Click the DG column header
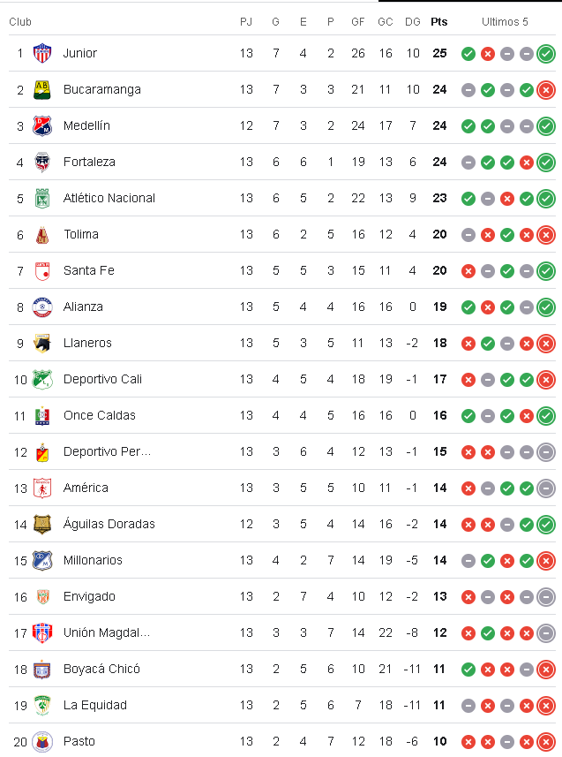562x757 pixels. pos(413,21)
